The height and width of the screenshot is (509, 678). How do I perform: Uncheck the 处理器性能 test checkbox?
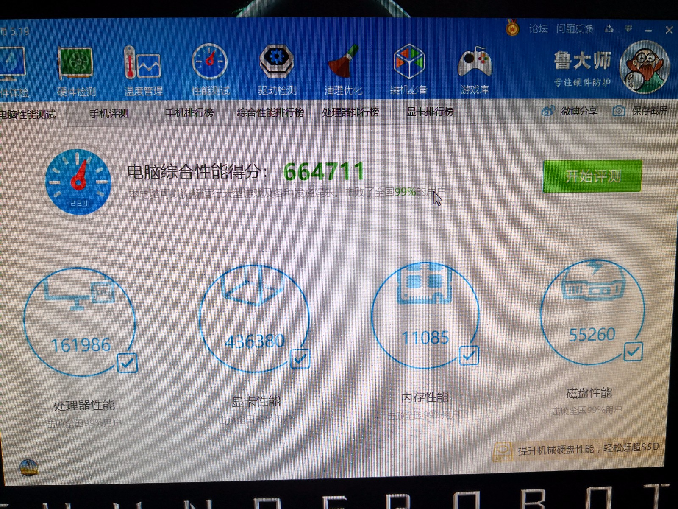(127, 363)
